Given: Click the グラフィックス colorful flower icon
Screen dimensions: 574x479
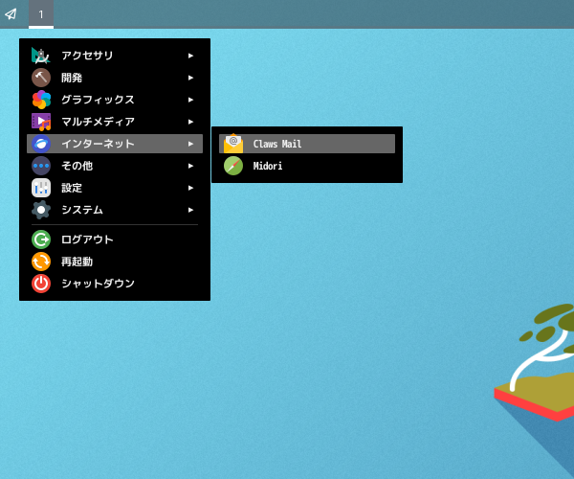Looking at the screenshot, I should click(41, 100).
